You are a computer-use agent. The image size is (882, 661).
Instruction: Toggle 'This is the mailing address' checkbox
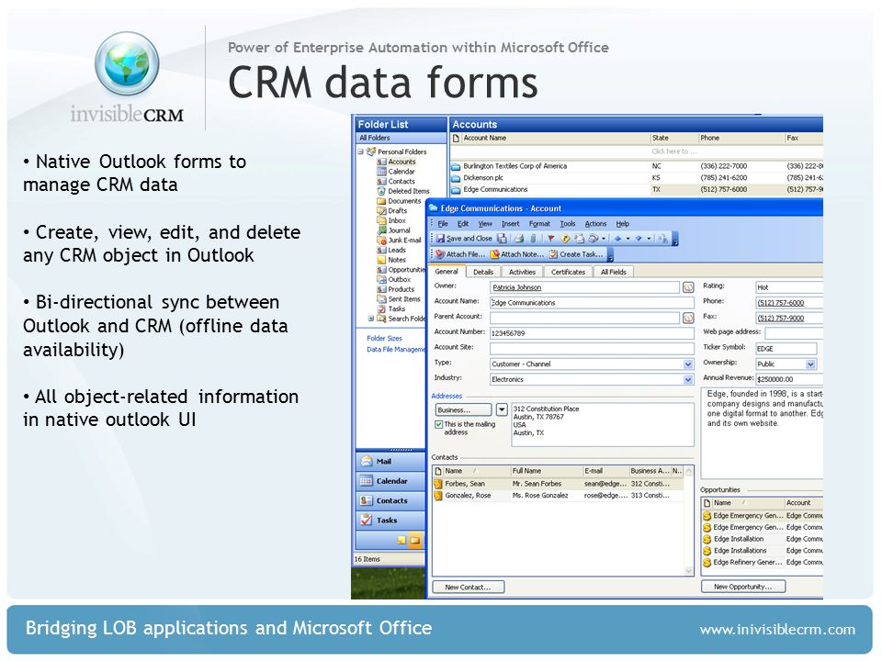pos(439,424)
